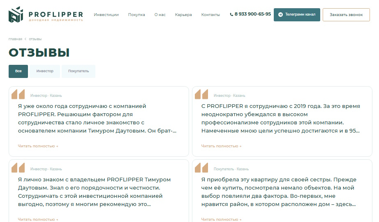Go to the Покупка page
The width and height of the screenshot is (379, 222).
coord(136,15)
